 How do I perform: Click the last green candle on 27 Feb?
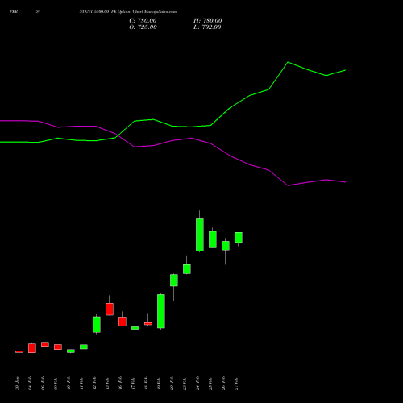point(239,238)
